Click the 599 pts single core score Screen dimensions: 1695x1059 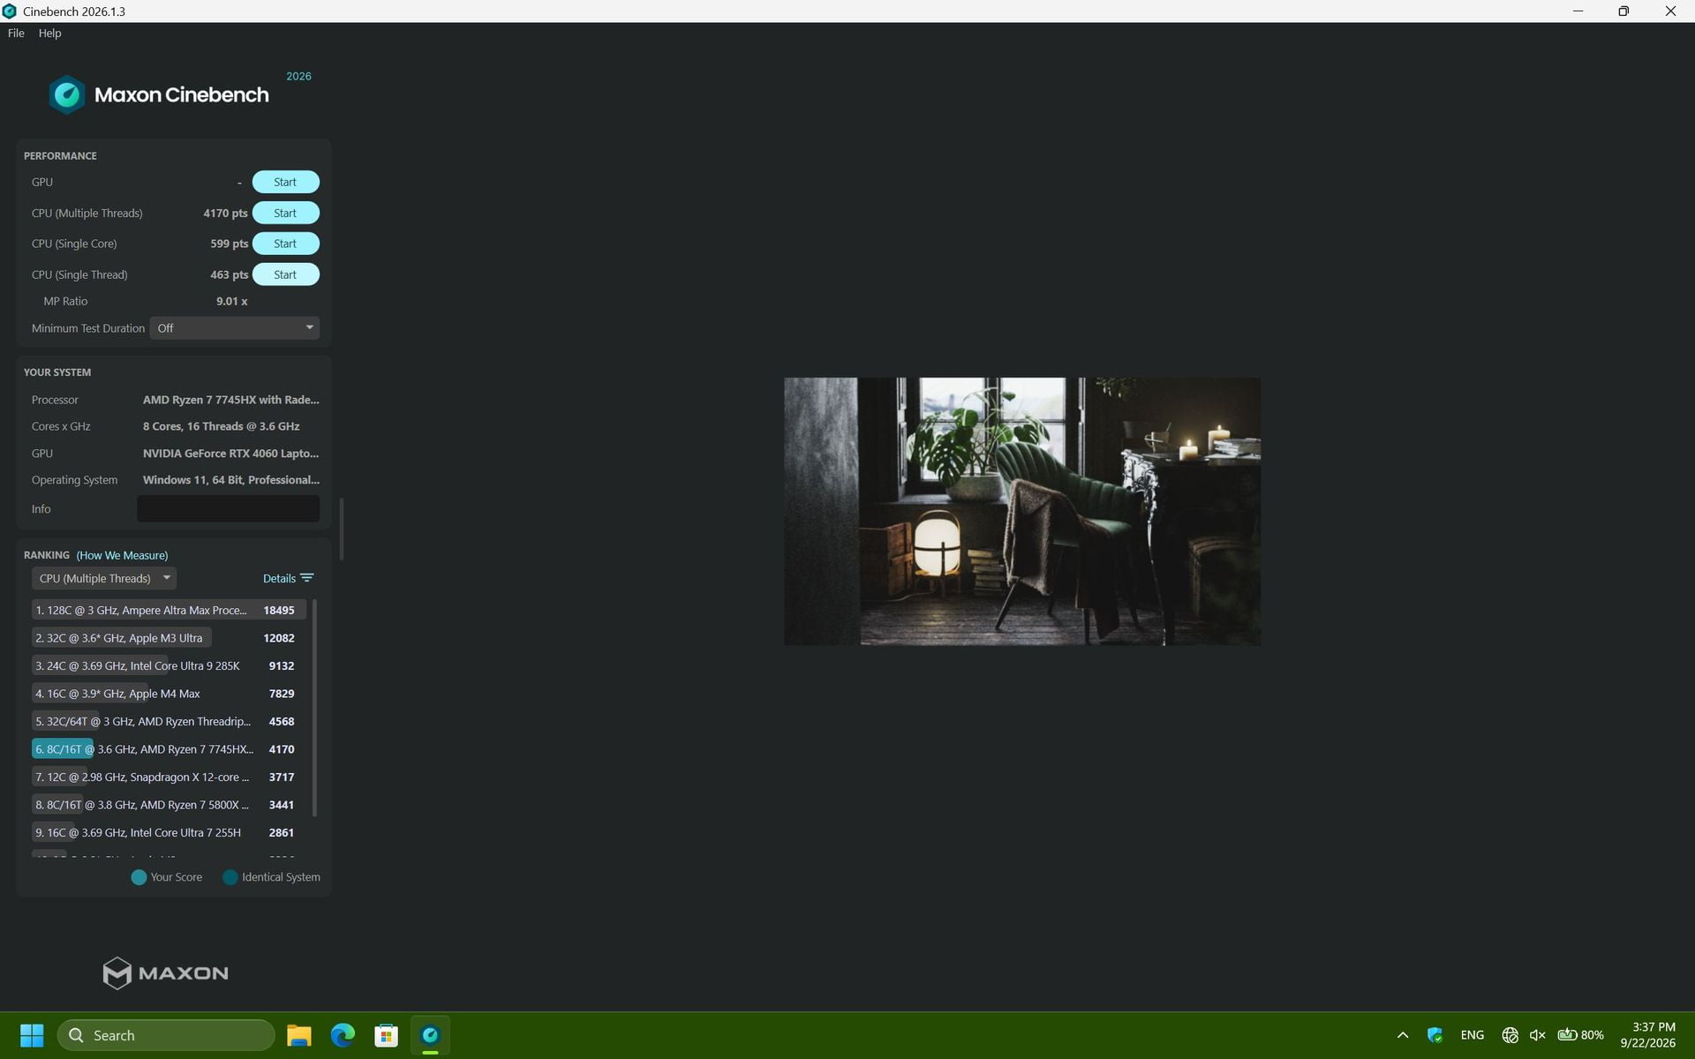(x=229, y=244)
